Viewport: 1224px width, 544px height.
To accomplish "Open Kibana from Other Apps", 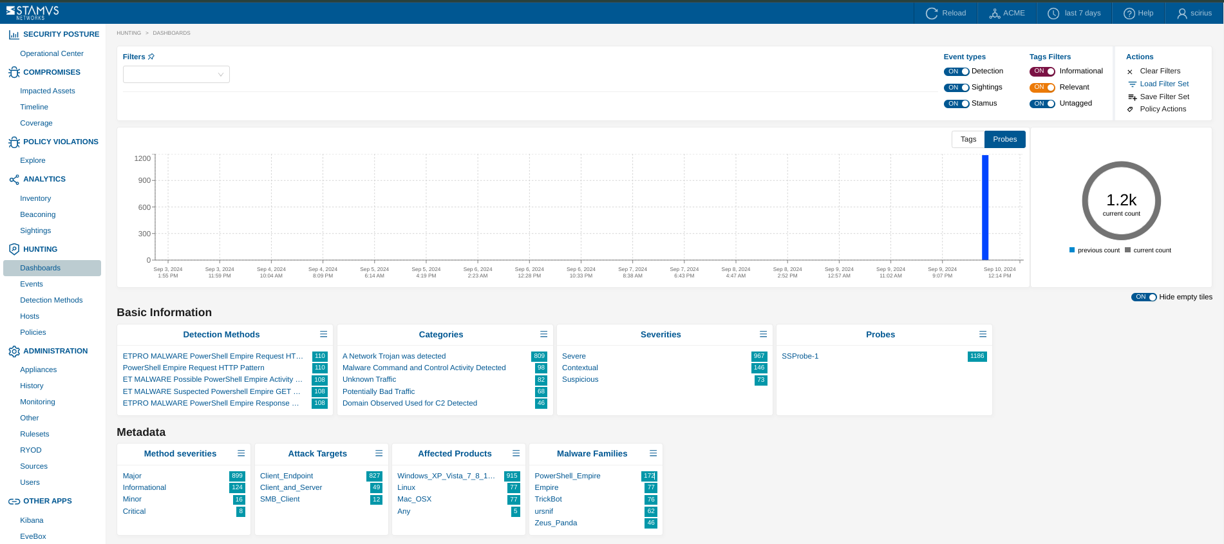I will pos(32,520).
